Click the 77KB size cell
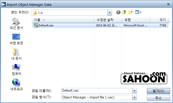The width and height of the screenshot is (173, 103). pos(163,25)
